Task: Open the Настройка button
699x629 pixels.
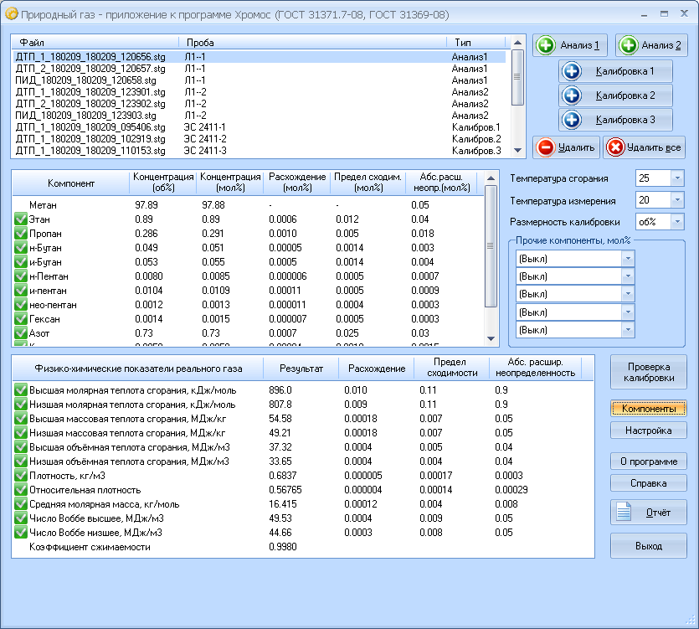Action: [648, 431]
